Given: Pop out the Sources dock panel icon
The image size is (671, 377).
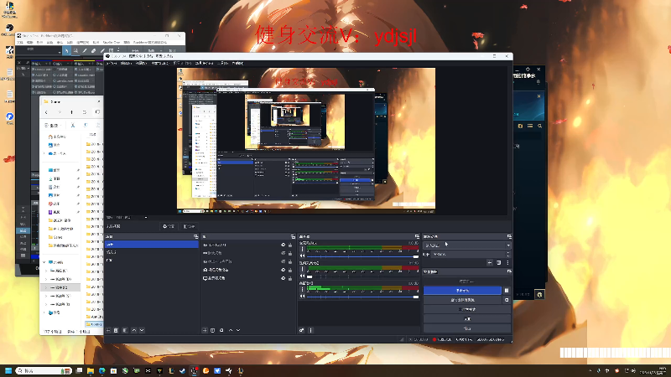Looking at the screenshot, I should tap(293, 237).
